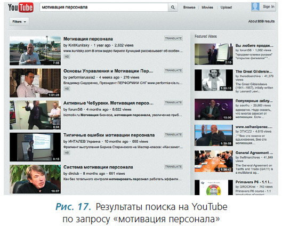Translate Типичные ошибки мотивации персонала result
The image size is (282, 226).
pos(173,135)
